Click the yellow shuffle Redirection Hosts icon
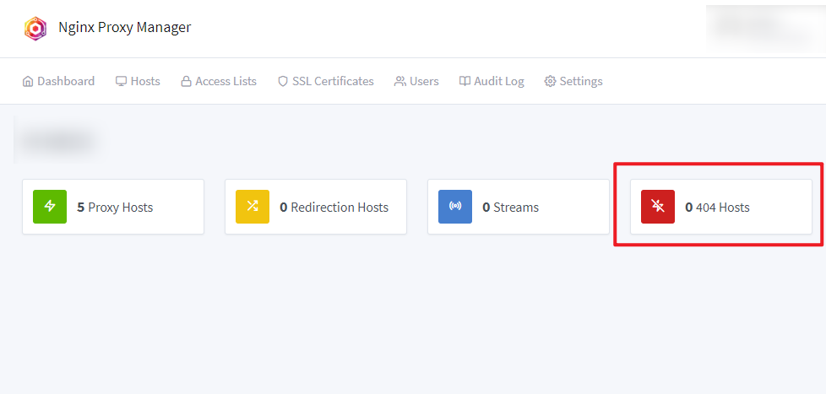This screenshot has height=394, width=826. 253,207
